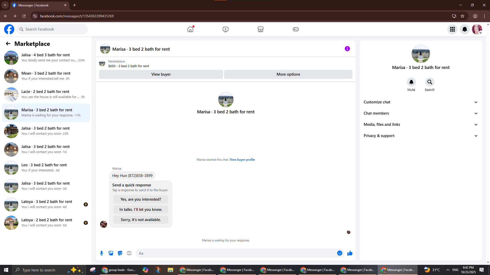Expand Chat members section
The width and height of the screenshot is (490, 275).
click(x=421, y=113)
